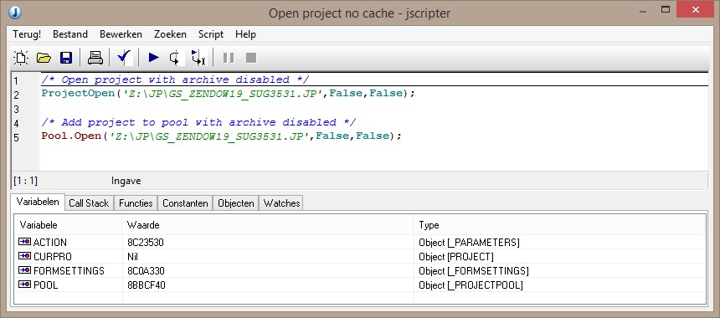Sort by the Type column header
The height and width of the screenshot is (318, 720).
(x=559, y=225)
